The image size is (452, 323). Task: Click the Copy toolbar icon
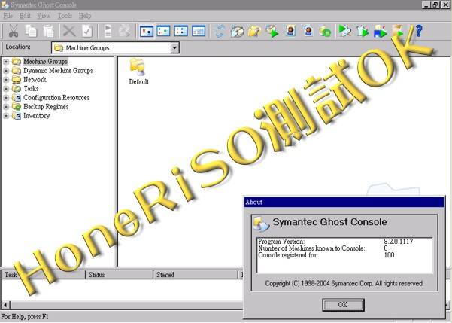(x=31, y=31)
